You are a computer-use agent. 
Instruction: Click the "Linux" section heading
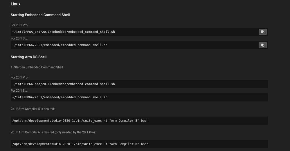(16, 4)
